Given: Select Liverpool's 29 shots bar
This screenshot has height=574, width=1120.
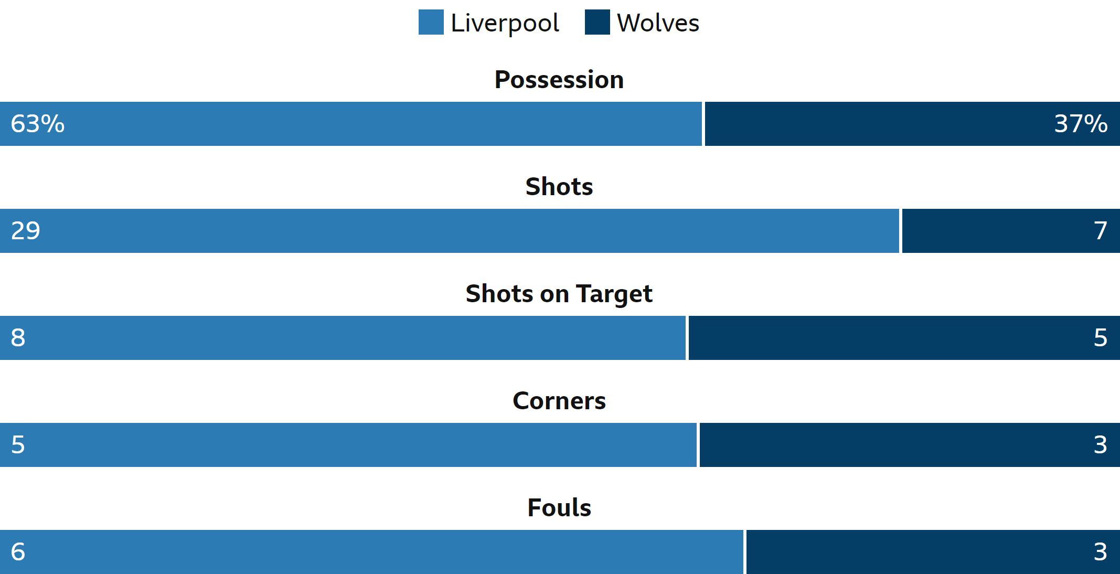Looking at the screenshot, I should [x=449, y=231].
